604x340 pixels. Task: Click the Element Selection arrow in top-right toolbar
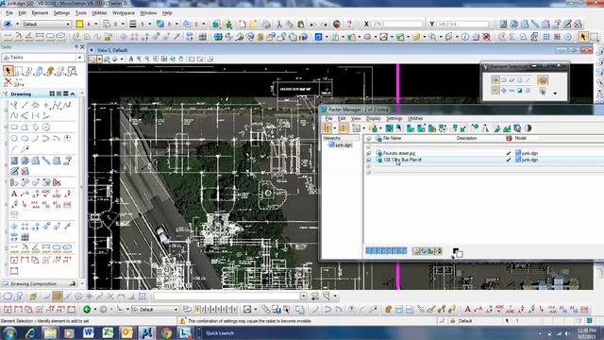[583, 37]
